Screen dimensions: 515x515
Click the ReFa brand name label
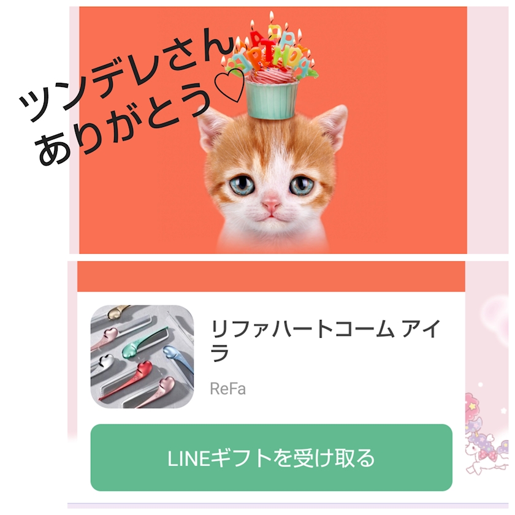point(227,389)
